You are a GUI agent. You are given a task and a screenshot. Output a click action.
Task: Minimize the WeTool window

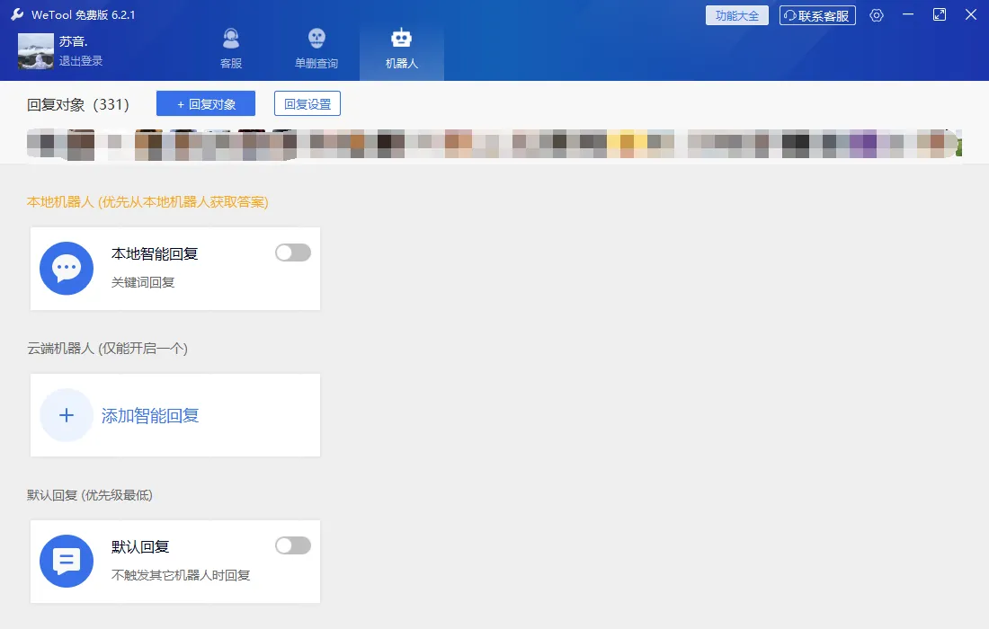click(909, 15)
